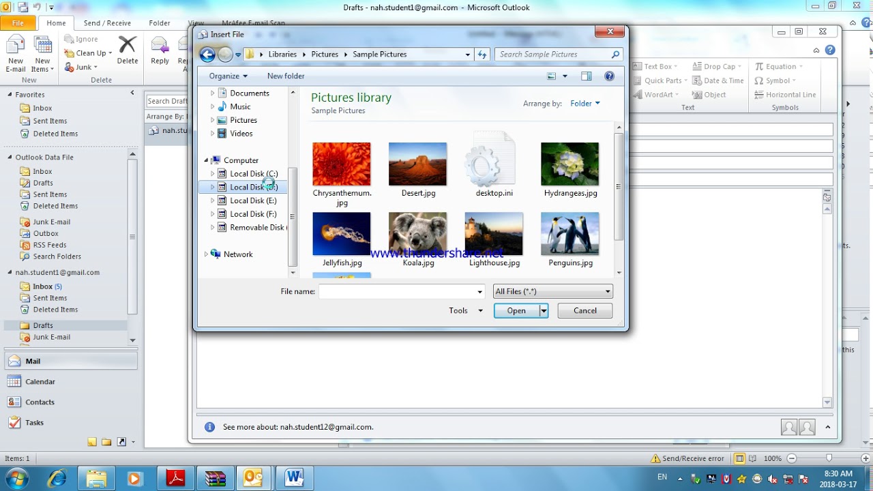The height and width of the screenshot is (491, 873).
Task: Open gmail Inbox (5) folder in Outlook
Action: coord(48,287)
